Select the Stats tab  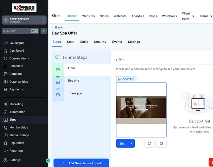coord(71,42)
